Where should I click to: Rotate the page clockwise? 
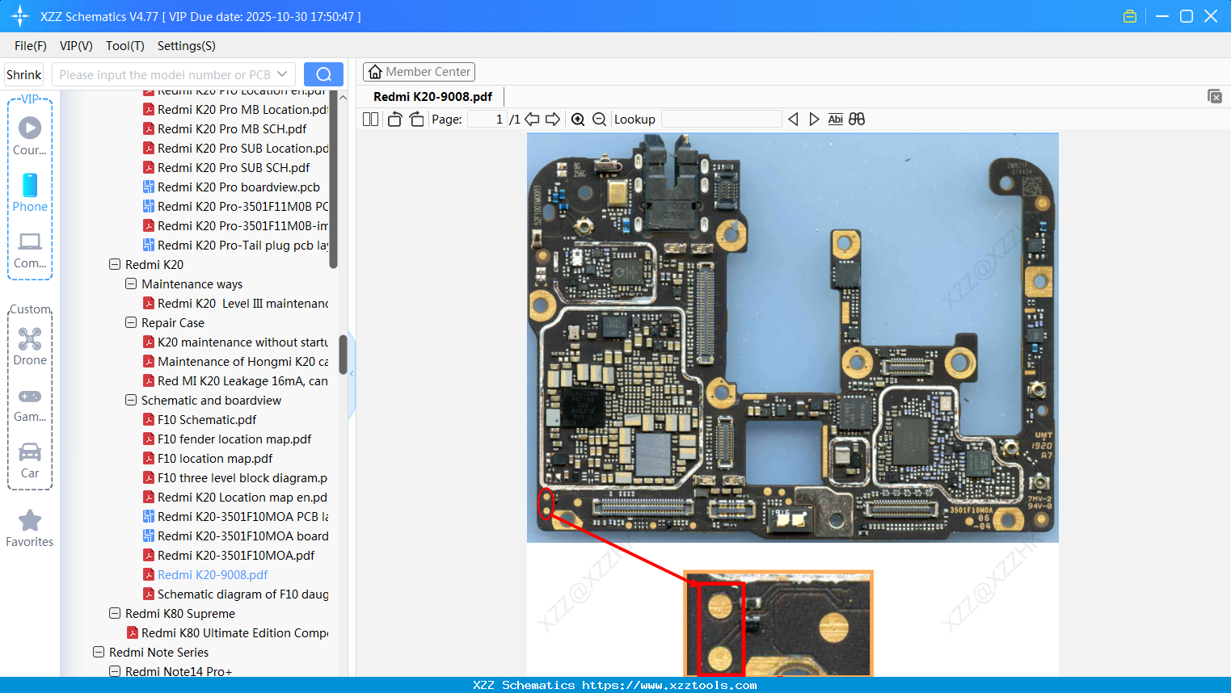(416, 120)
